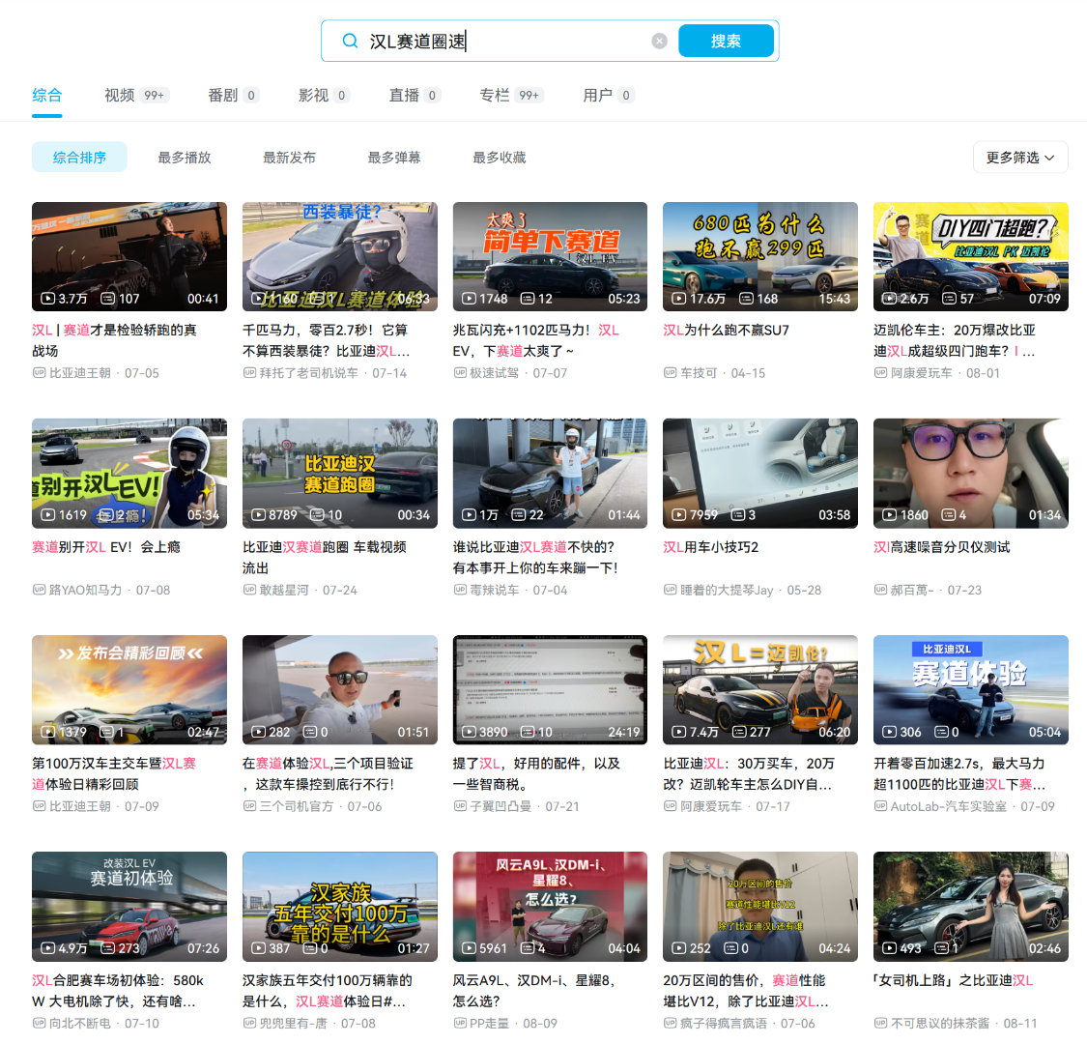Screen dimensions: 1087x1044
Task: Open title 兆瓦闪充+1102匹马力！汉L EV
Action: (x=536, y=340)
